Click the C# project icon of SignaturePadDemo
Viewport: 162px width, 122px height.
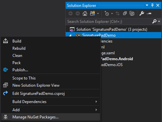click(x=78, y=35)
